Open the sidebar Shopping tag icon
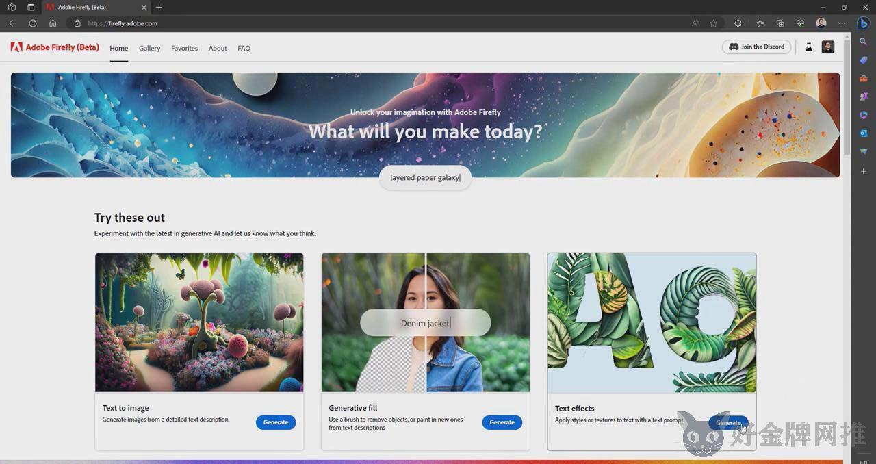The image size is (876, 464). pyautogui.click(x=864, y=60)
